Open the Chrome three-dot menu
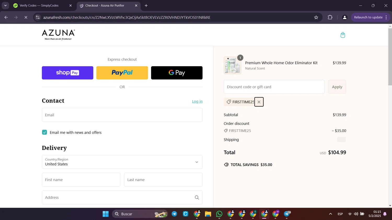This screenshot has height=220, width=392. (386, 17)
